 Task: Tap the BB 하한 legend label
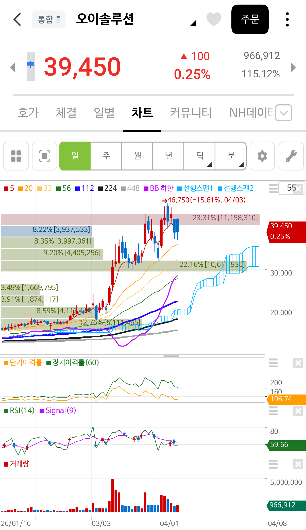click(162, 188)
